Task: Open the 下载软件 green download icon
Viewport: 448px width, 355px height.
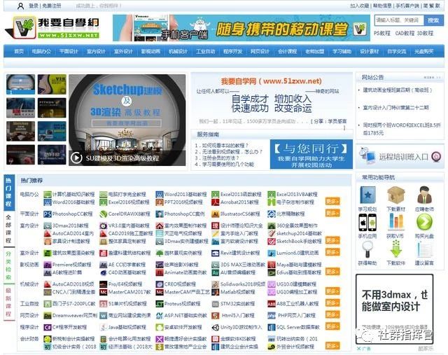Action: pos(395,249)
